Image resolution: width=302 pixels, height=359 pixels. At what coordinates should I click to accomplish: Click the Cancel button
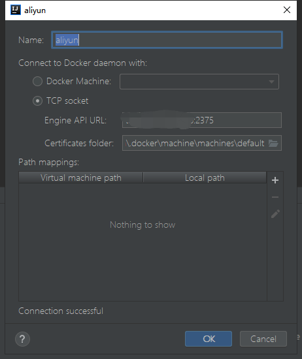click(x=263, y=339)
